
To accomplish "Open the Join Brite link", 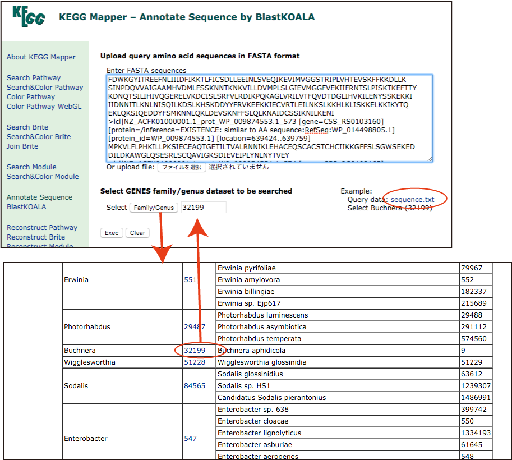I will pos(22,146).
